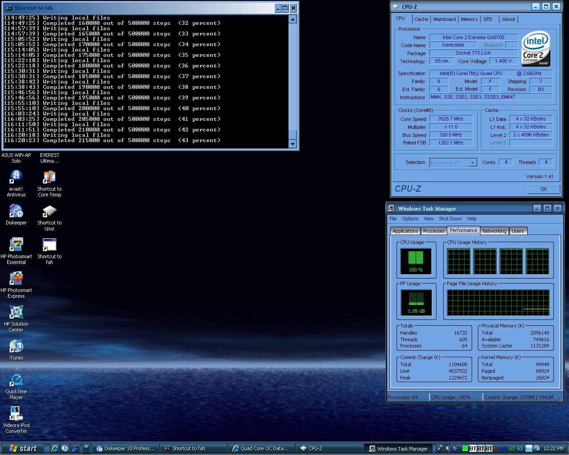This screenshot has height=455, width=569.
Task: Open the QuickTime Player desktop icon
Action: point(16,386)
